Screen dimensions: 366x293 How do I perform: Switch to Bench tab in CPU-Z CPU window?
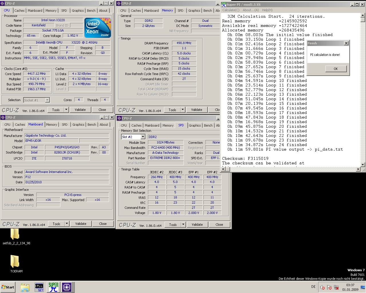pos(91,11)
